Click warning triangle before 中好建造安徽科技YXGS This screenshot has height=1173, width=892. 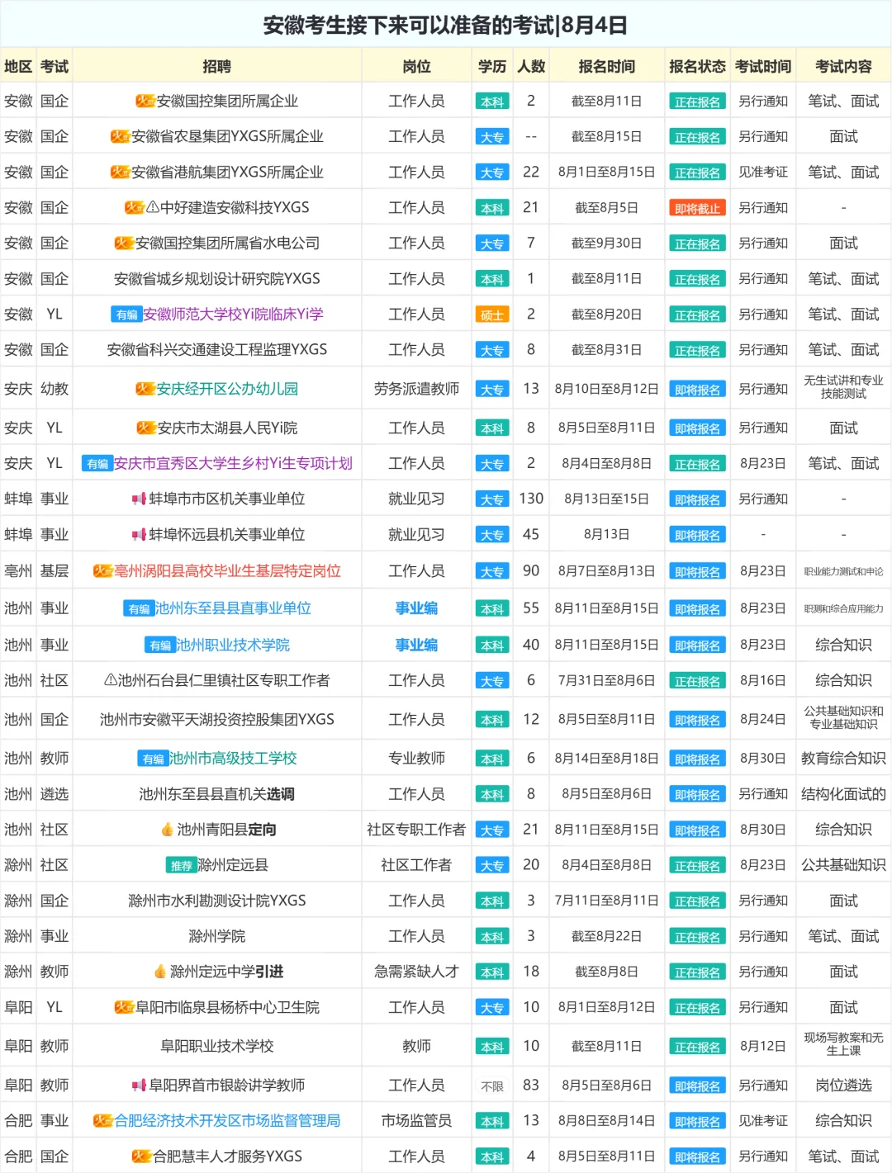153,208
